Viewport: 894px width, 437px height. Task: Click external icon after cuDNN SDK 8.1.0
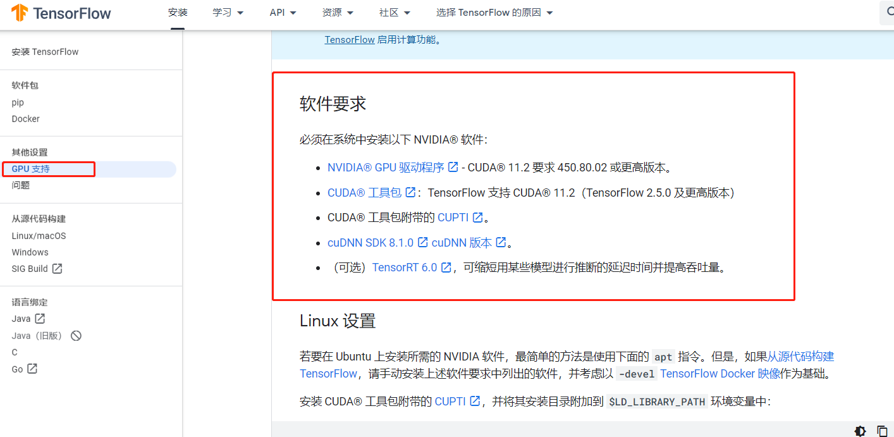(x=422, y=242)
